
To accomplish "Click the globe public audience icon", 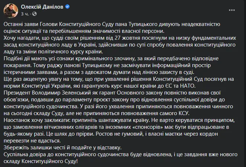I will [x=35, y=13].
